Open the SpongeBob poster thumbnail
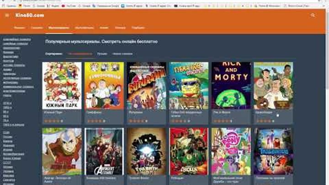 [x=188, y=85]
